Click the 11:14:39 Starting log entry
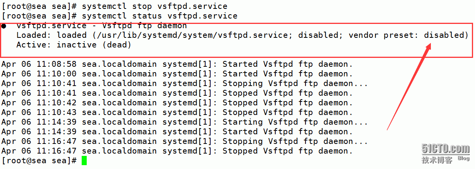The height and width of the screenshot is (169, 475). [185, 122]
